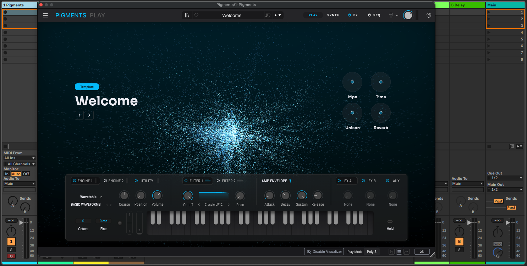The image size is (527, 266).
Task: Open the Pigments hamburger main menu
Action: [x=45, y=15]
